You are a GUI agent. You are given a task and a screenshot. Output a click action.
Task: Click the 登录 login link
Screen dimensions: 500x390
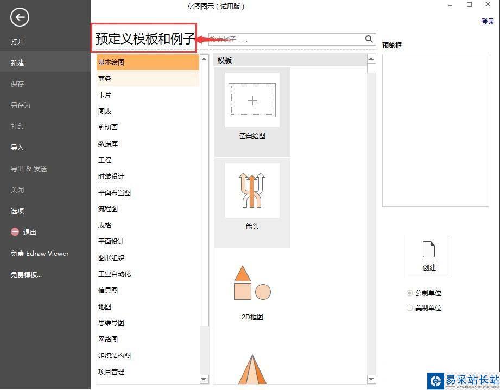tap(488, 21)
